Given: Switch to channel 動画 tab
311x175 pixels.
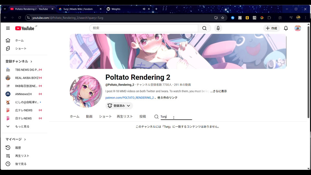Looking at the screenshot, I should pyautogui.click(x=89, y=116).
